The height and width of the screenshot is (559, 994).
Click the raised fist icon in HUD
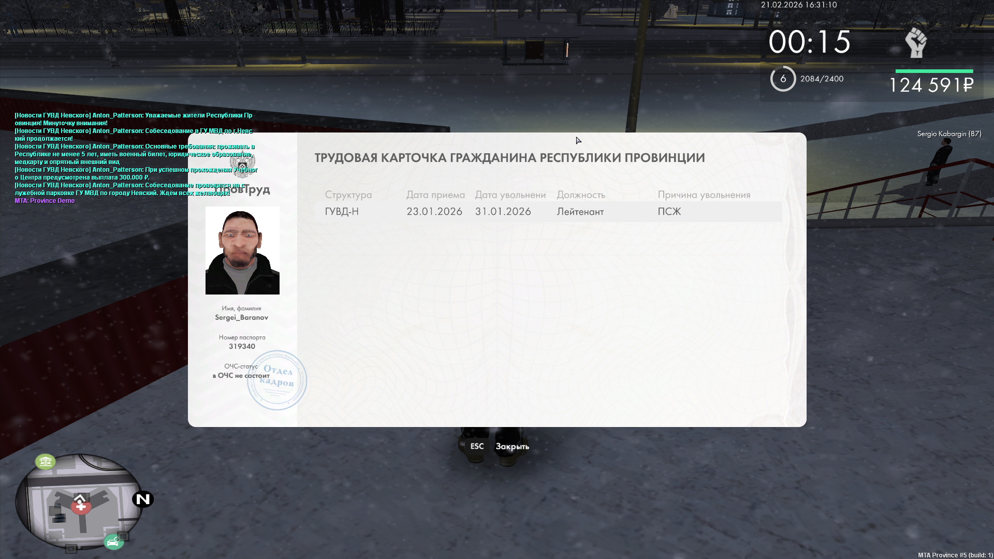(915, 43)
